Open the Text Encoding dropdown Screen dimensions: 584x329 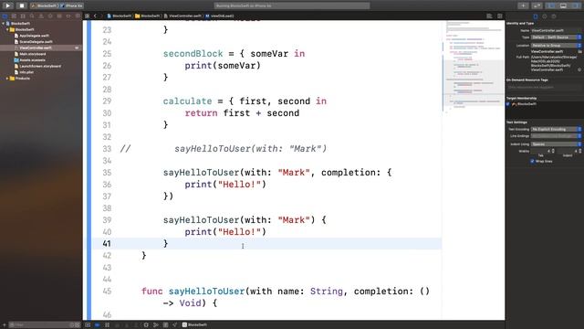point(556,129)
